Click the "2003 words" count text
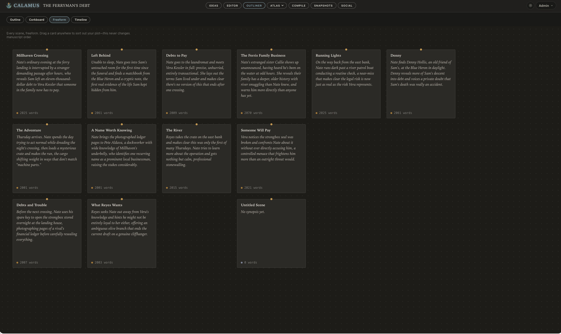Screen dimensions: 561x334 [x=104, y=263]
